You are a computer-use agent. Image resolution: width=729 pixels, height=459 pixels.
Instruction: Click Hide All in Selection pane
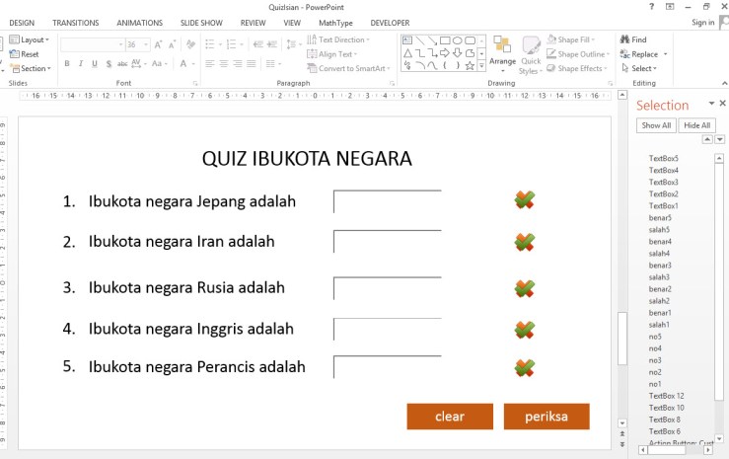(696, 125)
